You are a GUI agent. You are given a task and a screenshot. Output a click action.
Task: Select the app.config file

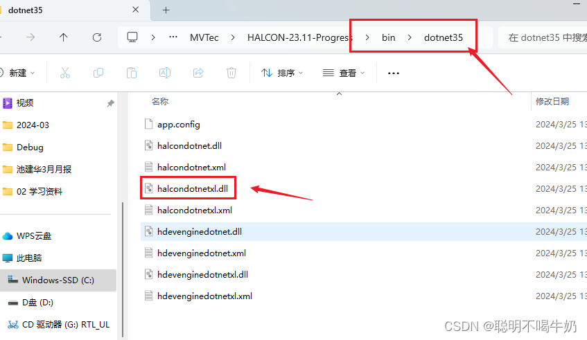point(179,124)
